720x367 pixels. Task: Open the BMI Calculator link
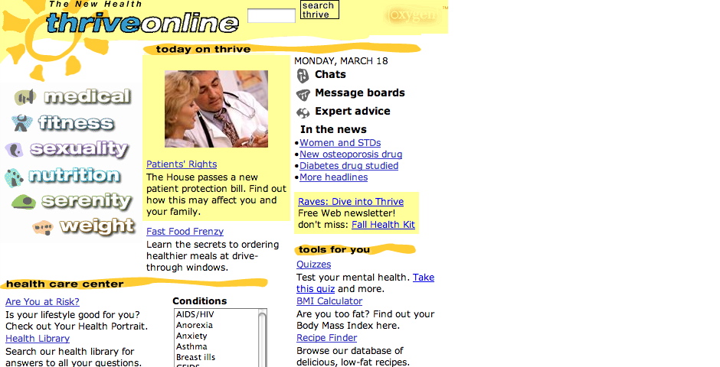pos(329,301)
